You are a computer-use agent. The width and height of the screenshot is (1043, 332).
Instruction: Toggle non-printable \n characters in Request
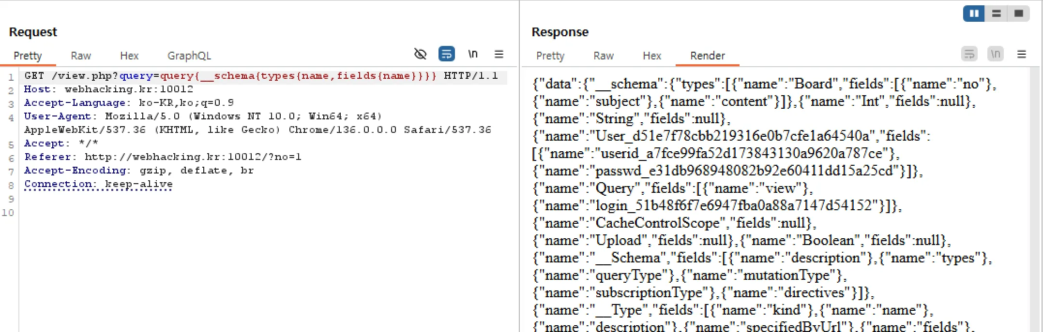tap(473, 54)
